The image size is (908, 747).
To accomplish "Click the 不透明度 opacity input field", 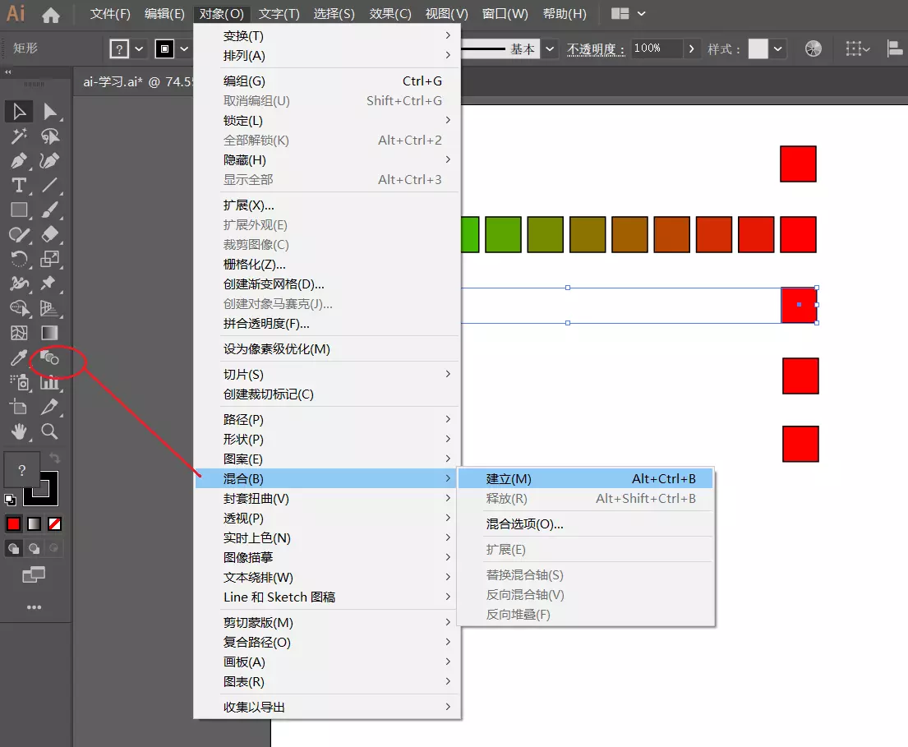I will 655,48.
